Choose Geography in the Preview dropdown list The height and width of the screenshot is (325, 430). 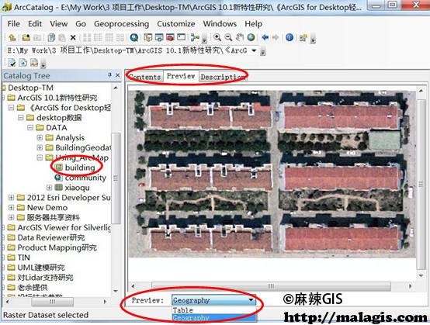tap(213, 318)
